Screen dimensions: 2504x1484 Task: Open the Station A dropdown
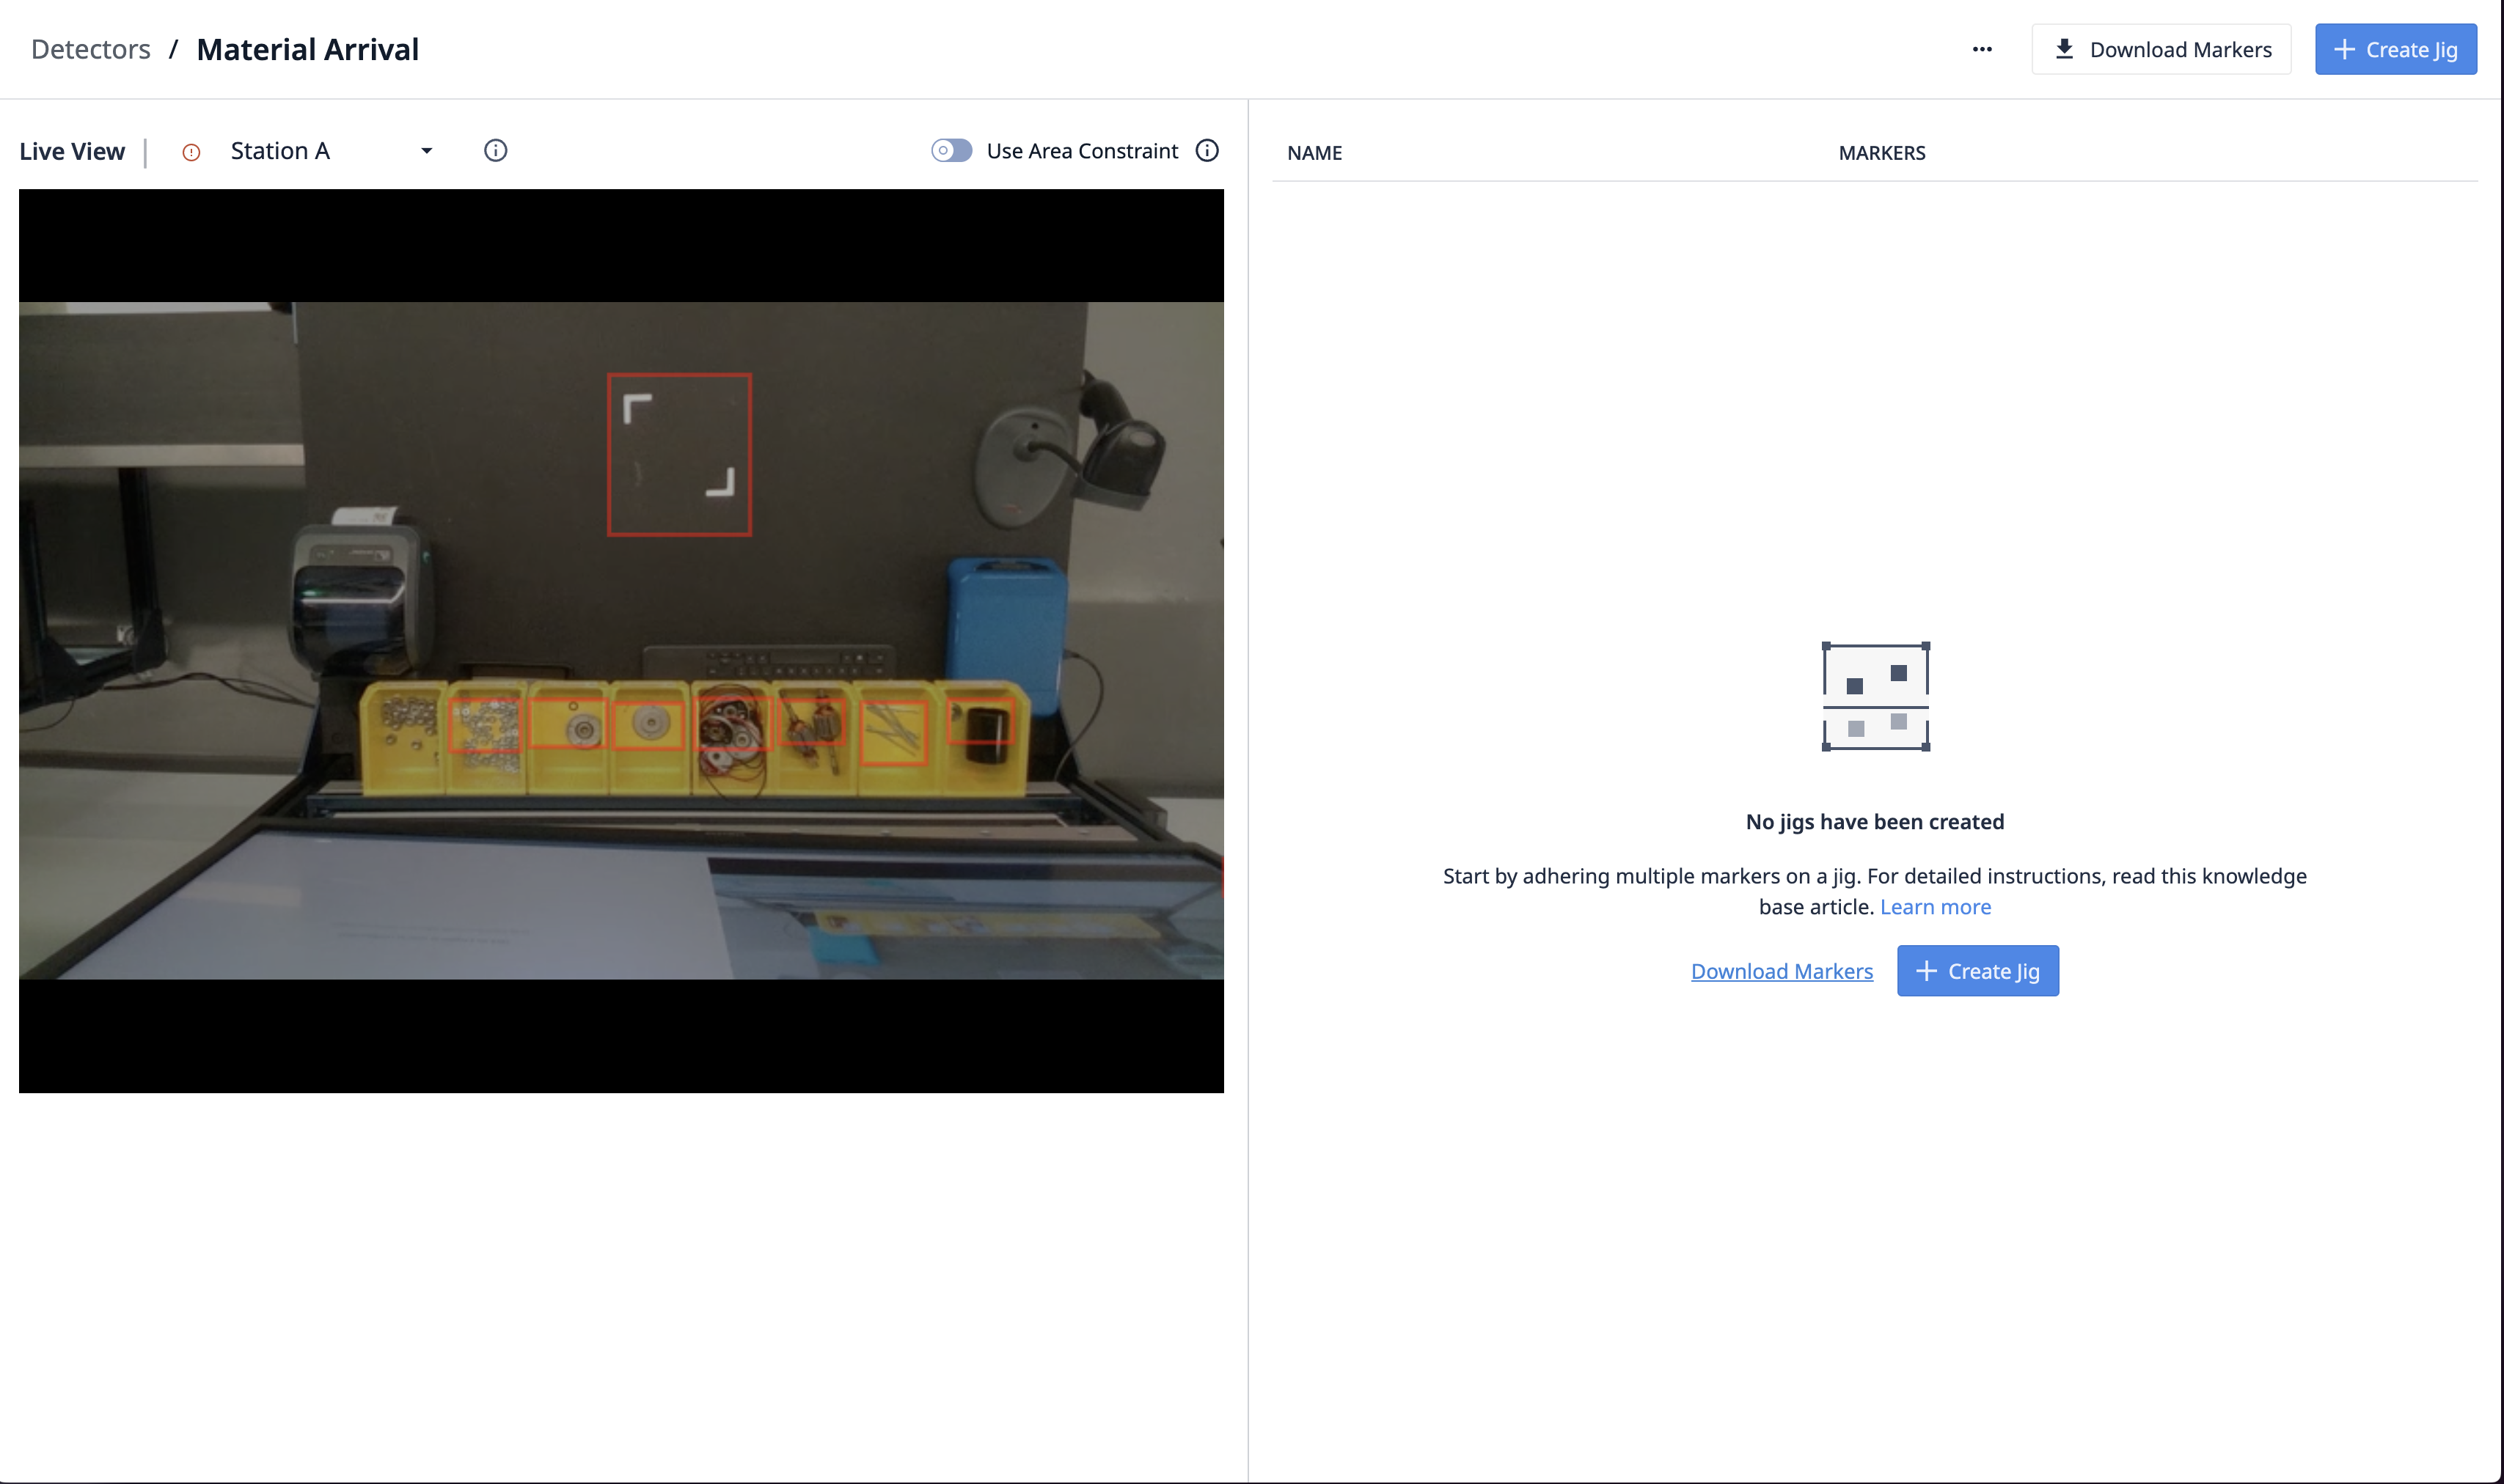click(331, 151)
